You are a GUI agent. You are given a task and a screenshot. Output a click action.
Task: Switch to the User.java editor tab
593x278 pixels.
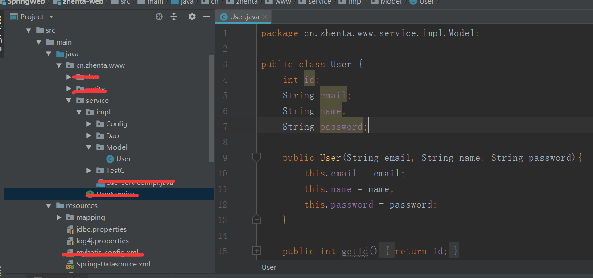[x=243, y=17]
